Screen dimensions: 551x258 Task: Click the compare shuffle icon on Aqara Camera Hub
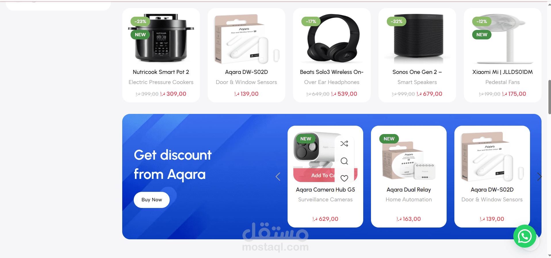point(344,144)
